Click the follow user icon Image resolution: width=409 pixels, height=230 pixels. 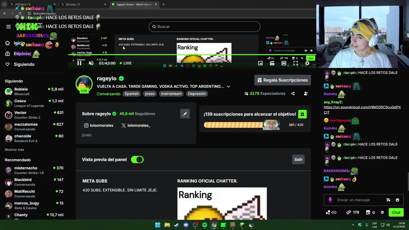click(306, 94)
